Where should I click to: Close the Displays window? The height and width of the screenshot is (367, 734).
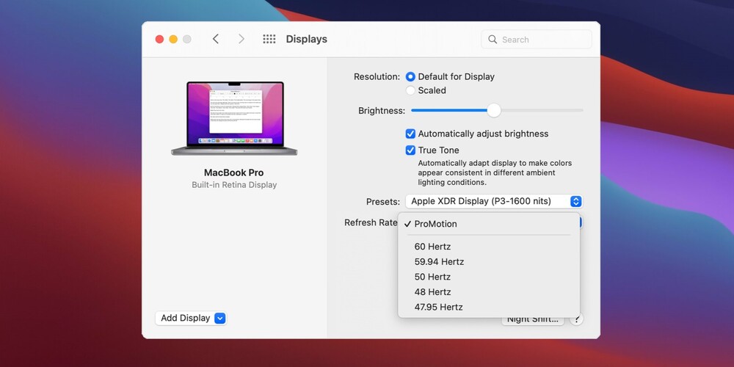(159, 40)
